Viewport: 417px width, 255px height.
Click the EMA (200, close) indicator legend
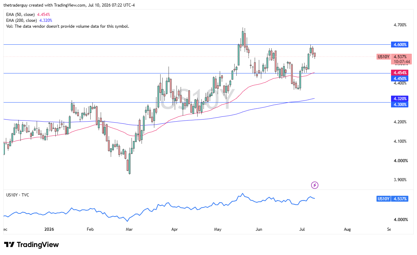(29, 20)
